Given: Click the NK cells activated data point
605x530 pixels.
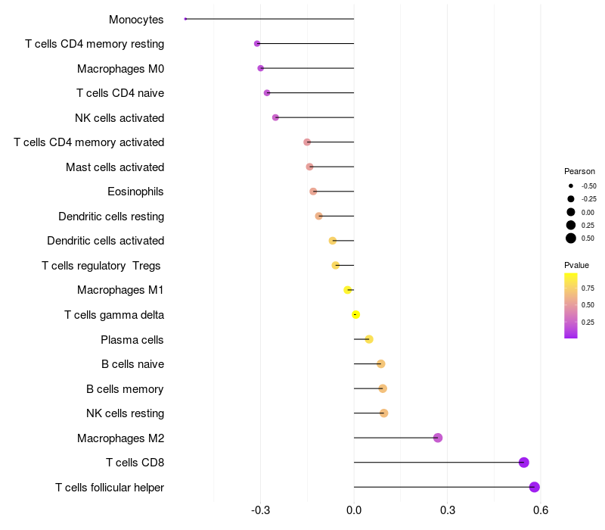Looking at the screenshot, I should point(275,117).
